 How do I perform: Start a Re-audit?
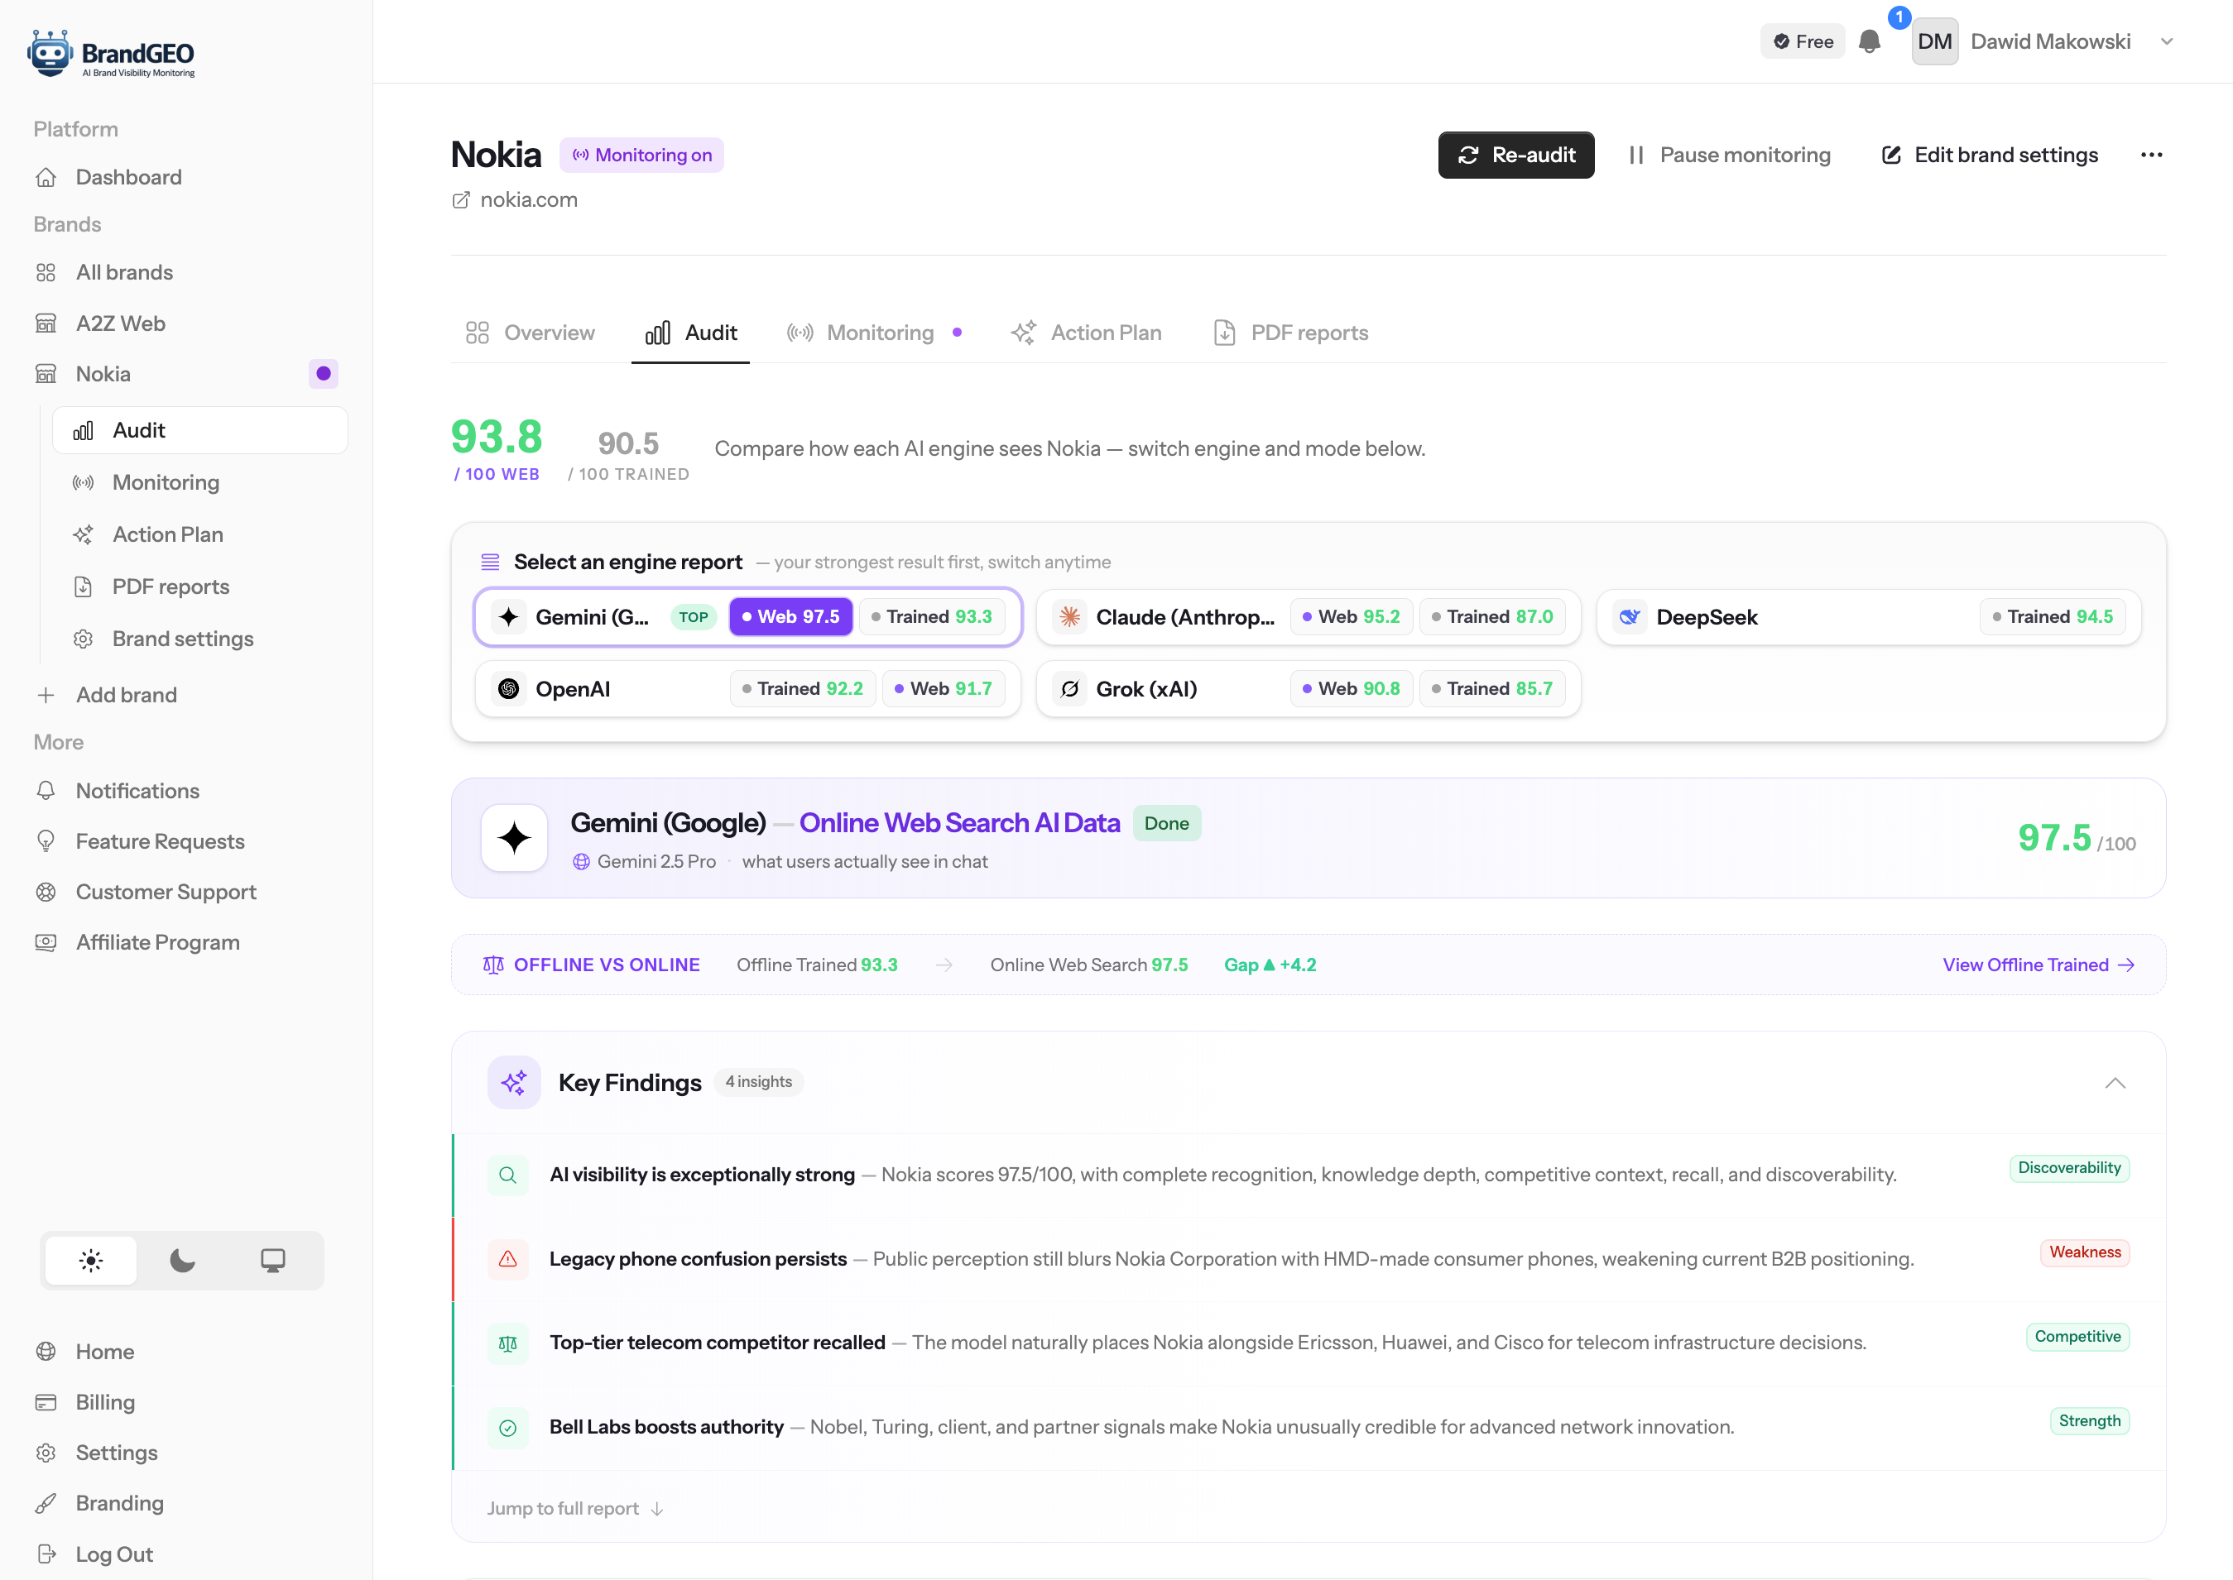(1515, 155)
